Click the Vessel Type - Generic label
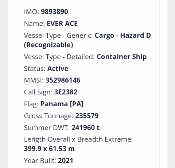The height and width of the screenshot is (168, 175). coord(58,36)
